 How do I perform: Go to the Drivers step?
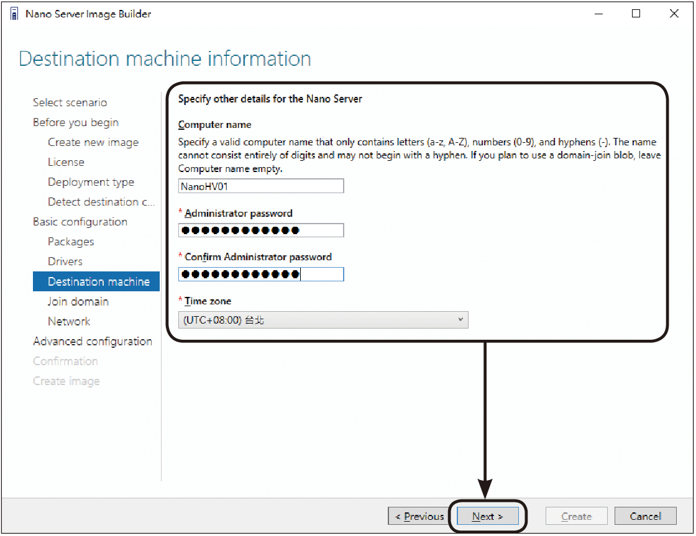pos(65,261)
